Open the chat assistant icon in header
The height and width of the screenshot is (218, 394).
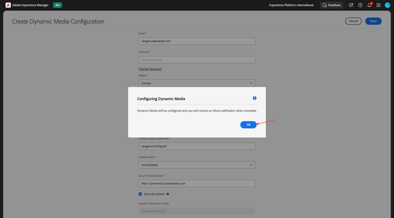351,5
